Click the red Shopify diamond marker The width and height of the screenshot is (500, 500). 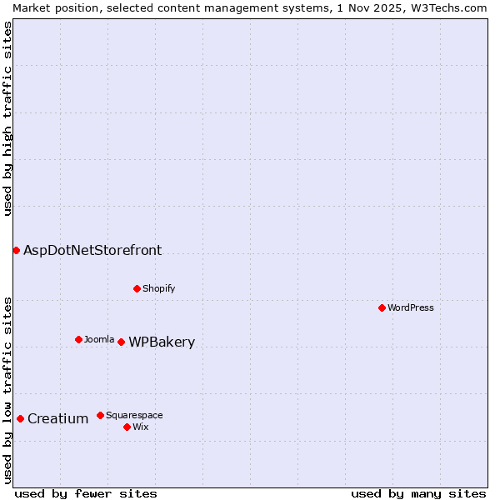[x=137, y=288]
